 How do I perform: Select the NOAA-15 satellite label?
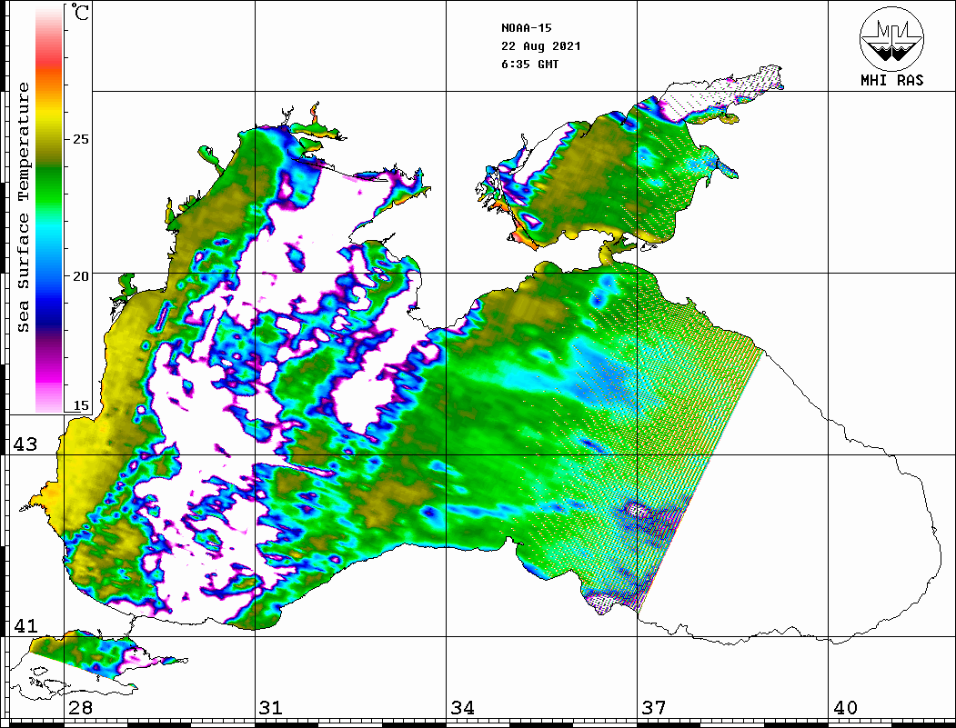point(527,27)
